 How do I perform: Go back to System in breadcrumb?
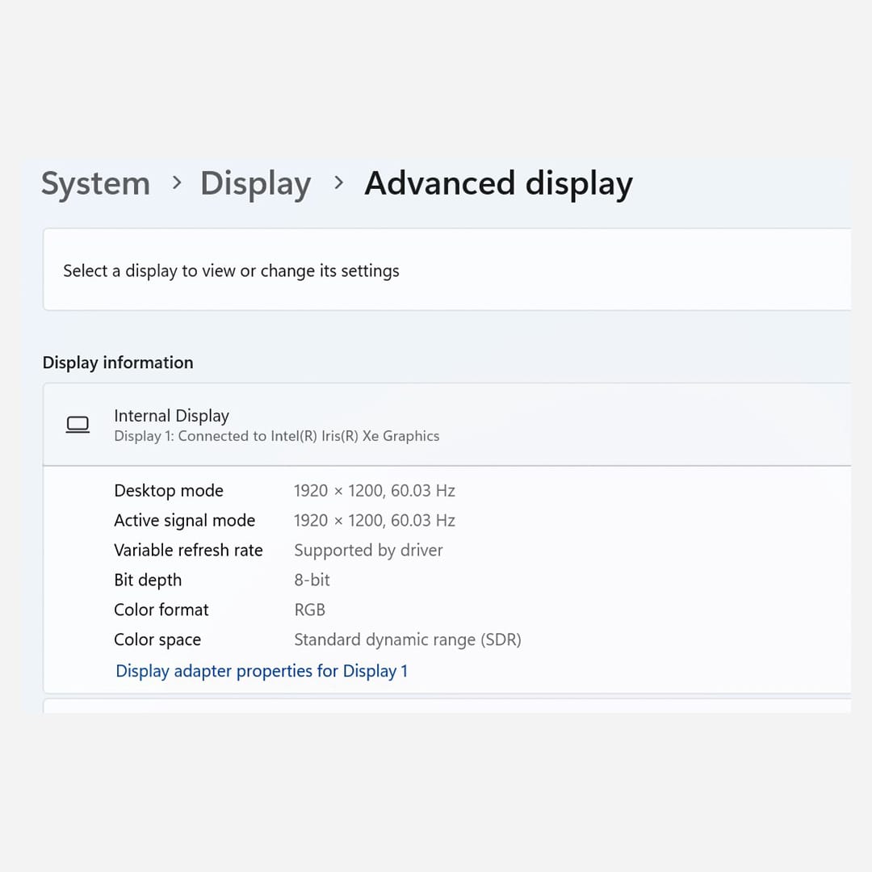pyautogui.click(x=95, y=184)
